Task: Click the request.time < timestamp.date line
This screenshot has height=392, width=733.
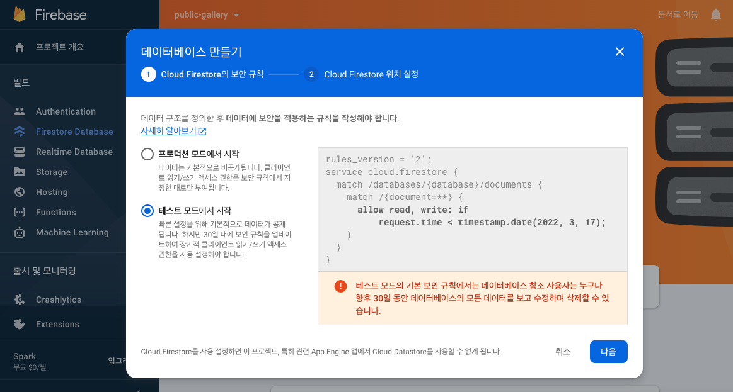Action: [x=492, y=222]
